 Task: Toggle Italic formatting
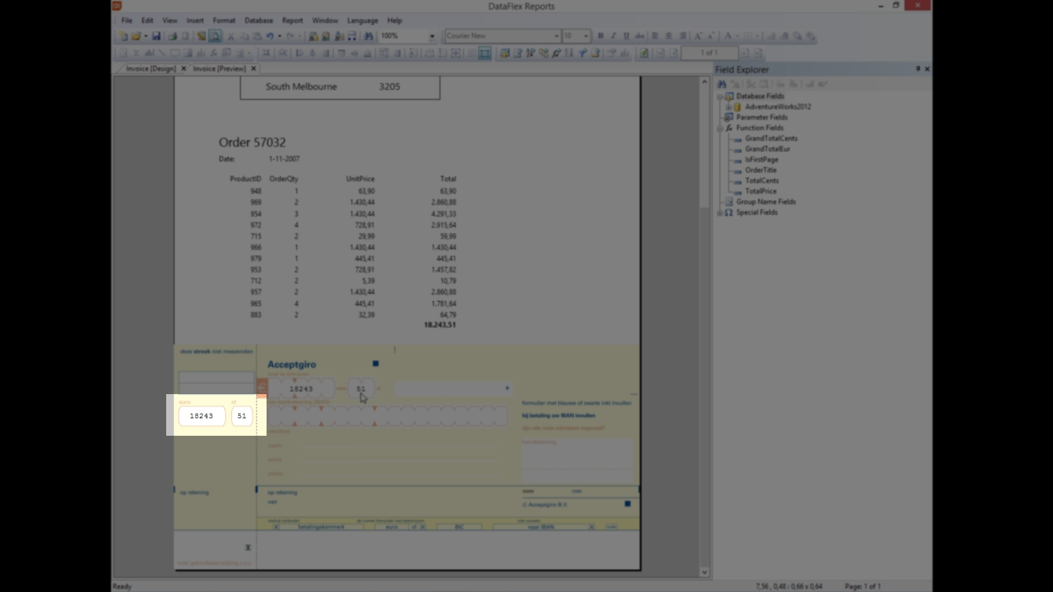[613, 36]
